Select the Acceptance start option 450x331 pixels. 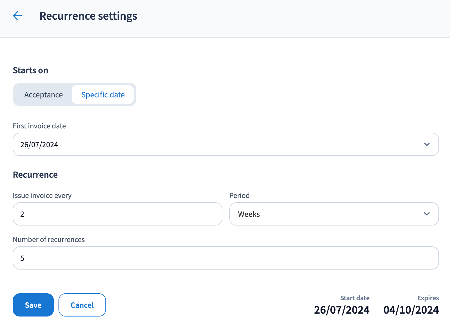click(43, 95)
